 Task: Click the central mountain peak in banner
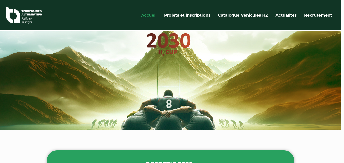point(168,60)
